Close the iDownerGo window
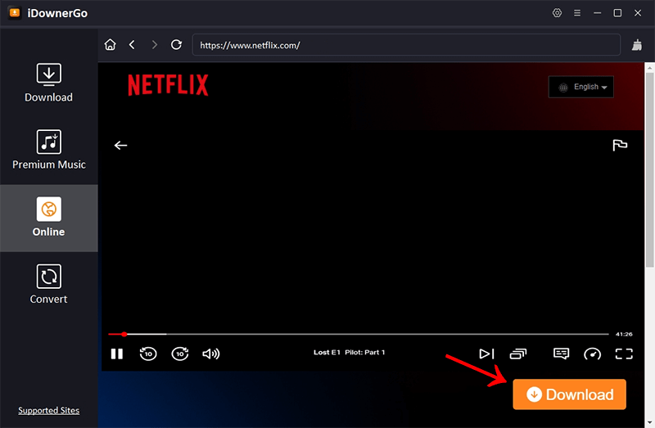The height and width of the screenshot is (428, 655). [x=638, y=13]
